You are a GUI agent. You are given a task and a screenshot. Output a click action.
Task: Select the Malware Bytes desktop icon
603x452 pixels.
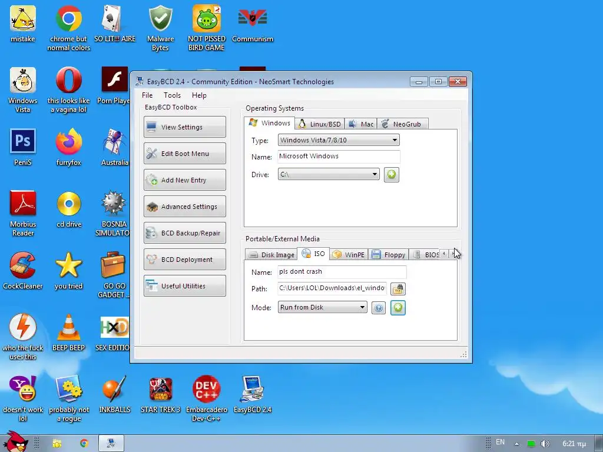[x=160, y=28]
